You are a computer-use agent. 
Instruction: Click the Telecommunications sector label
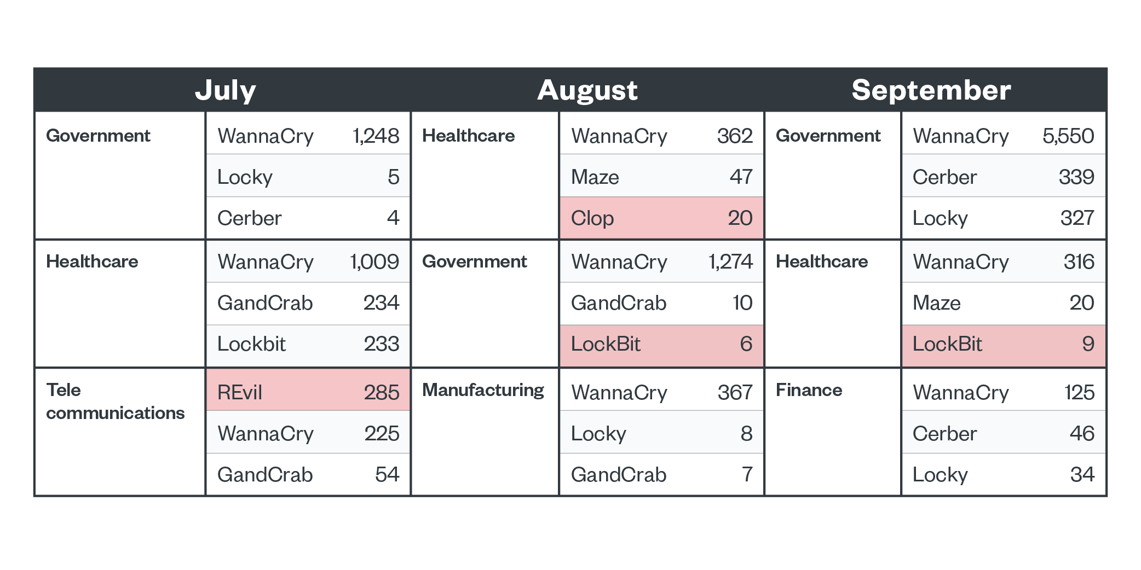115,402
